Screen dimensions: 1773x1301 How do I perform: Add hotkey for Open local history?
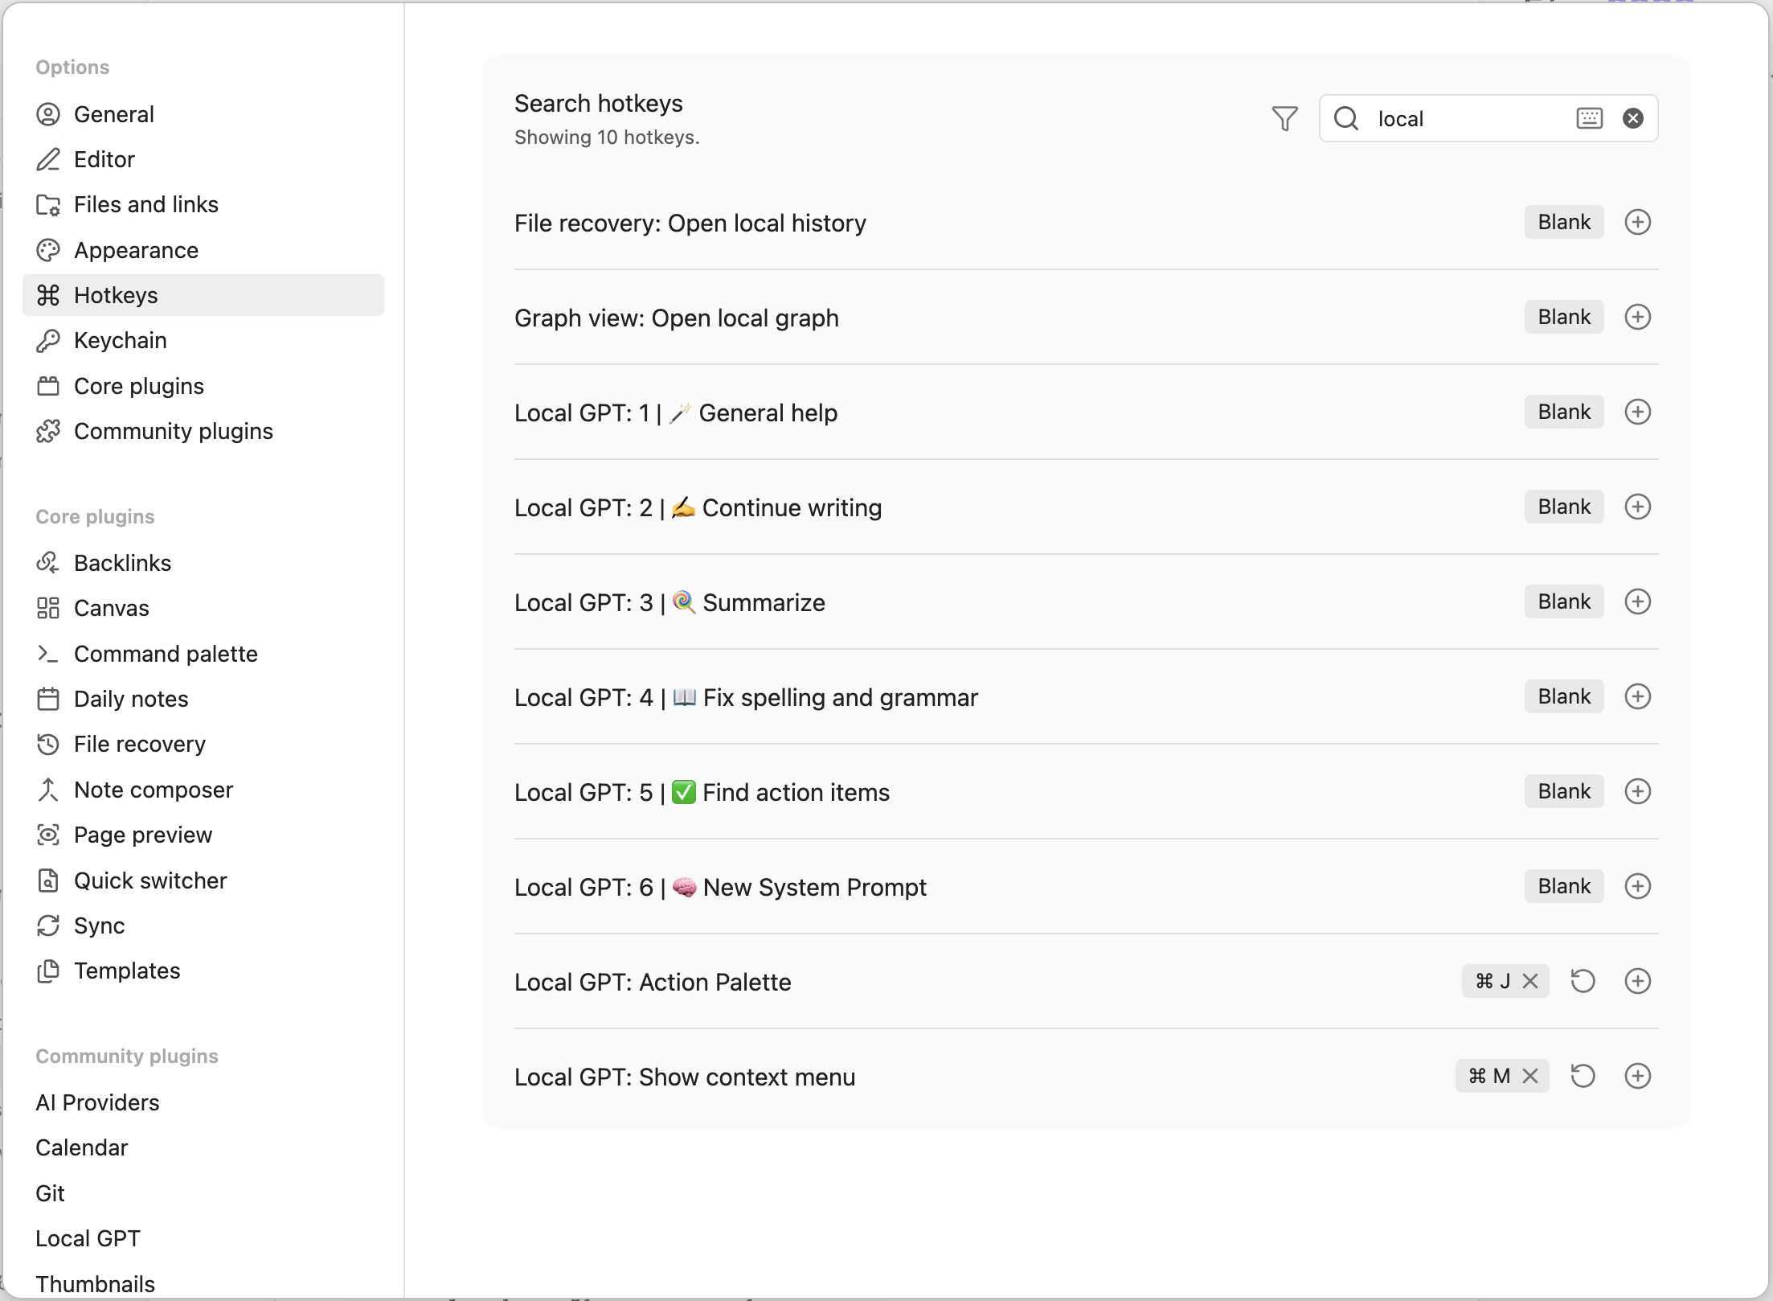[1637, 222]
